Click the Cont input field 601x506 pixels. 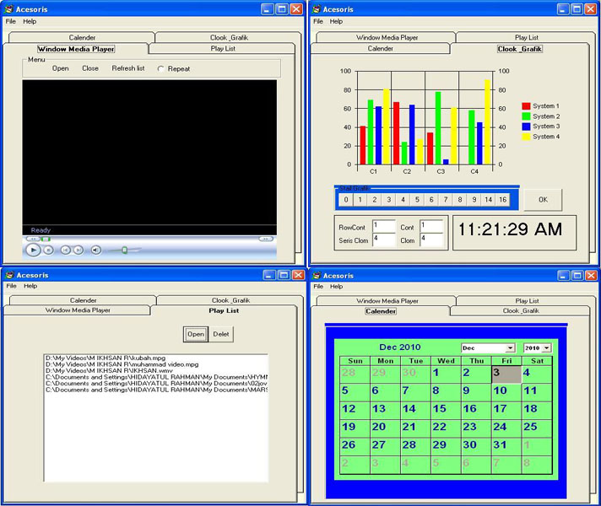(431, 226)
